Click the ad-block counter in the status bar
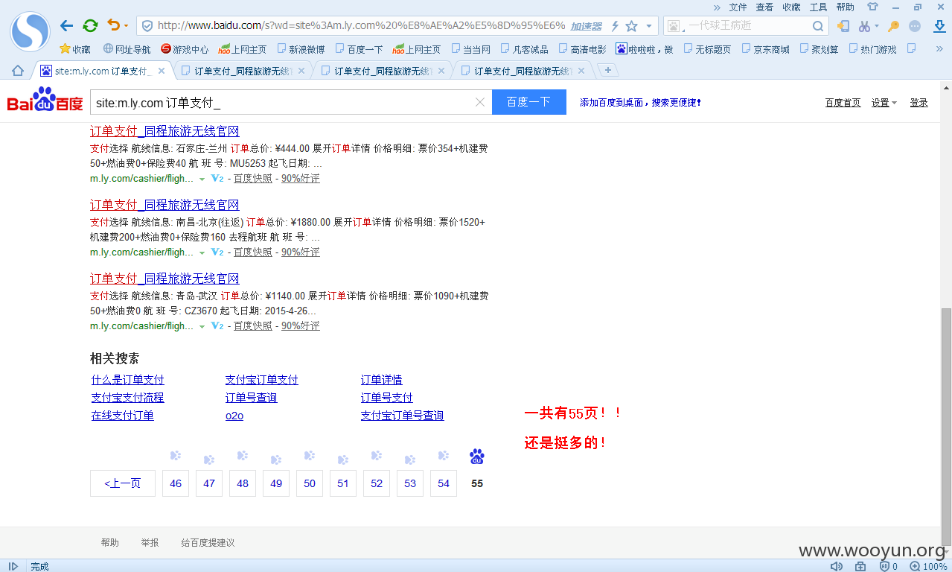Image resolution: width=952 pixels, height=572 pixels. coord(887,566)
